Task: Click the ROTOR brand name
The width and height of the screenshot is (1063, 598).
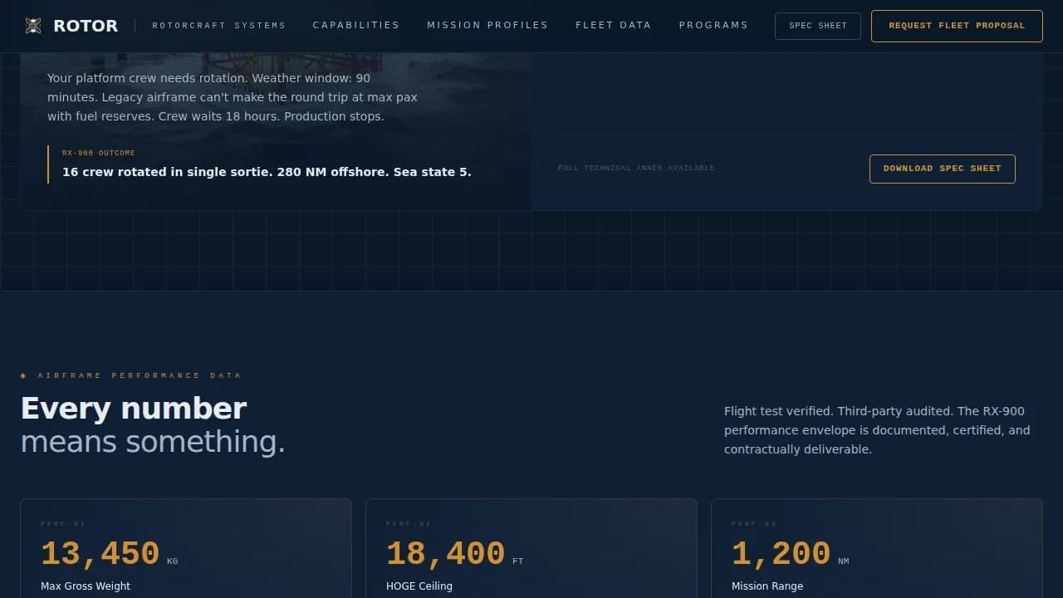Action: (x=86, y=26)
